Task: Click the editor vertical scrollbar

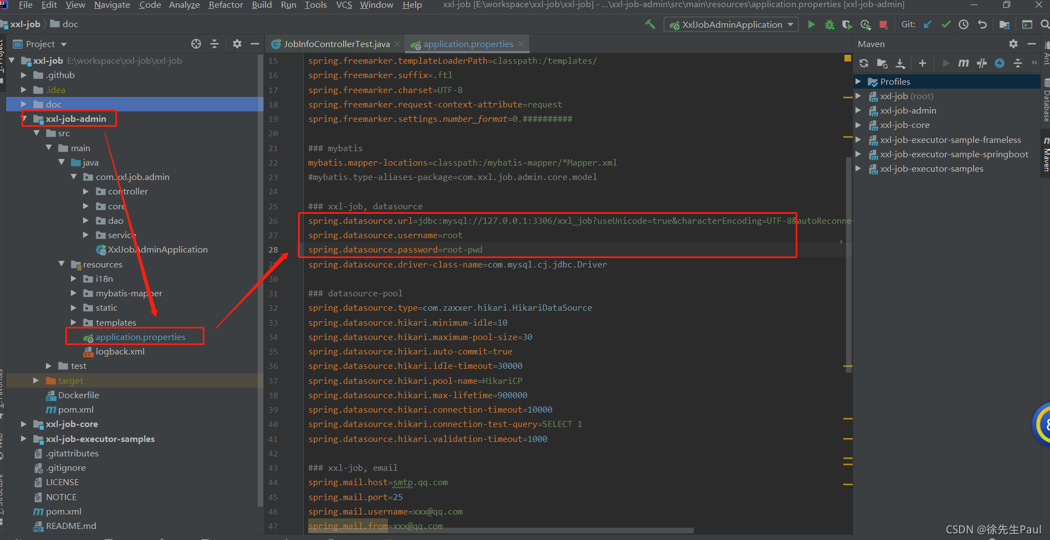Action: pos(848,265)
